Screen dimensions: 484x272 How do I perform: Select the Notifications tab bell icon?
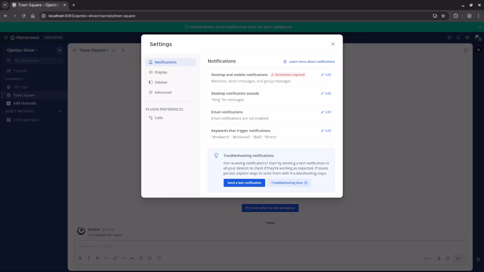point(151,62)
